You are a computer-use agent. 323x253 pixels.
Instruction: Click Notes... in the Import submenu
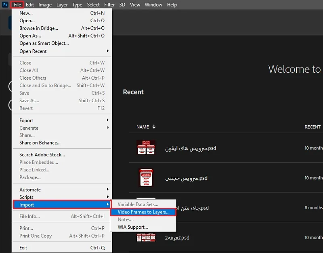coord(143,219)
